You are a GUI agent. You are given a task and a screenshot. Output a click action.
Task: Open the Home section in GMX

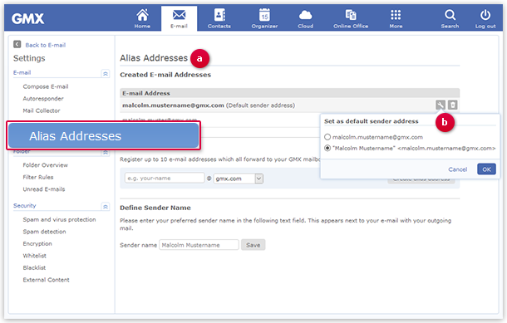[x=142, y=19]
